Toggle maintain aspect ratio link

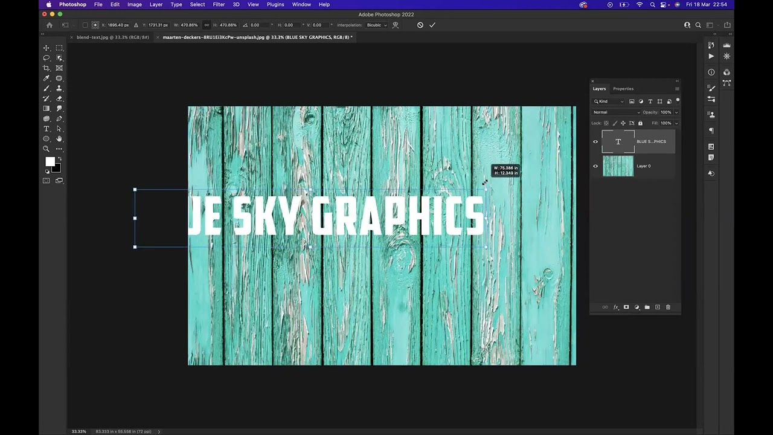coord(207,25)
